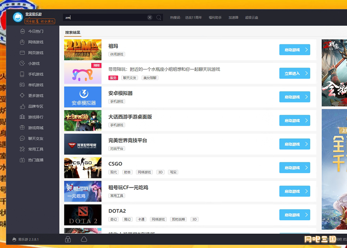347x248 pixels.
Task: Click the DOTA 2 thumbnail
Action: click(x=83, y=215)
